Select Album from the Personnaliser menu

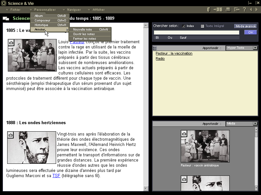pos(50,16)
